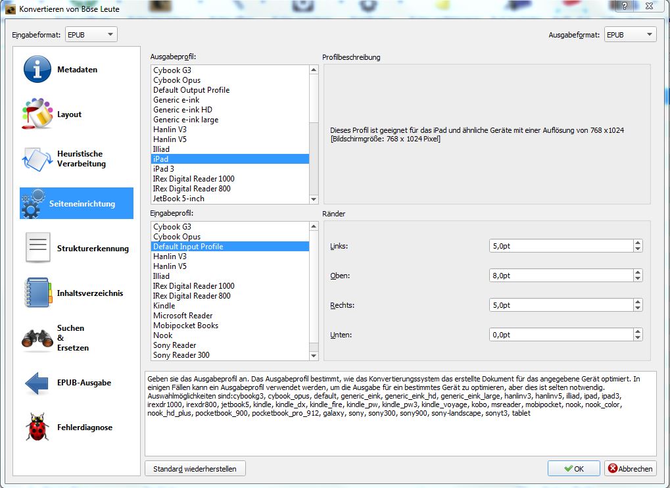Screen dimensions: 670x488
Task: Select Sony Reader input profile
Action: (230, 345)
